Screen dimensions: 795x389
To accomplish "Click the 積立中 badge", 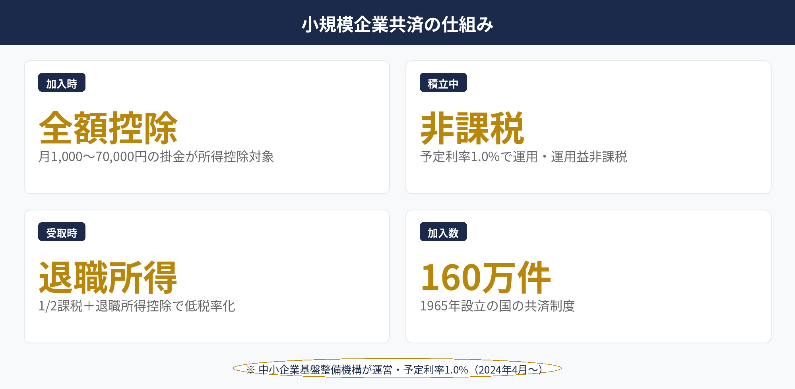I will coord(444,83).
